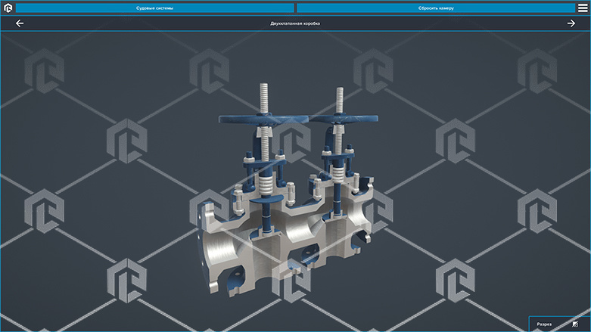Go to next model with right arrow
The image size is (591, 332).
tap(571, 23)
